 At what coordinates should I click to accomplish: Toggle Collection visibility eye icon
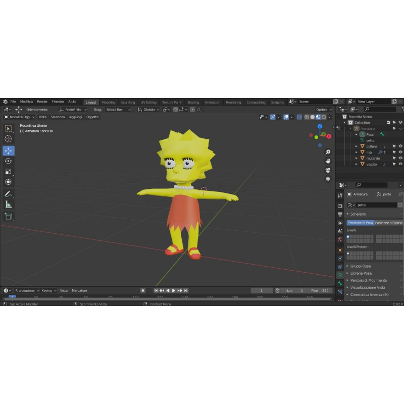[400, 122]
